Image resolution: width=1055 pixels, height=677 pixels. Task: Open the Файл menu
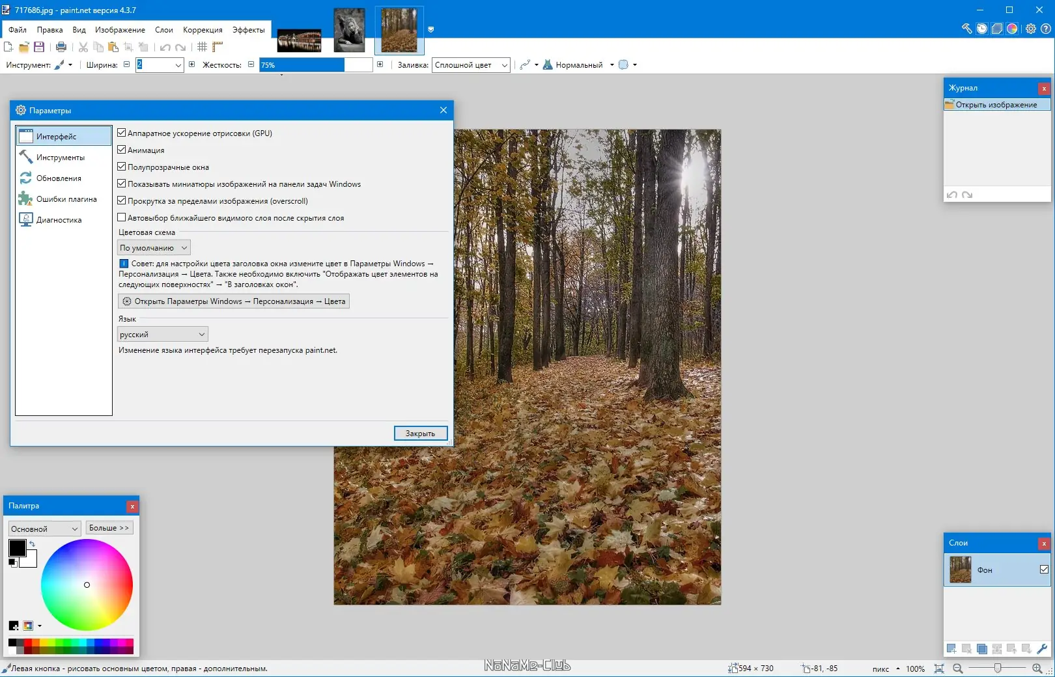[x=18, y=30]
